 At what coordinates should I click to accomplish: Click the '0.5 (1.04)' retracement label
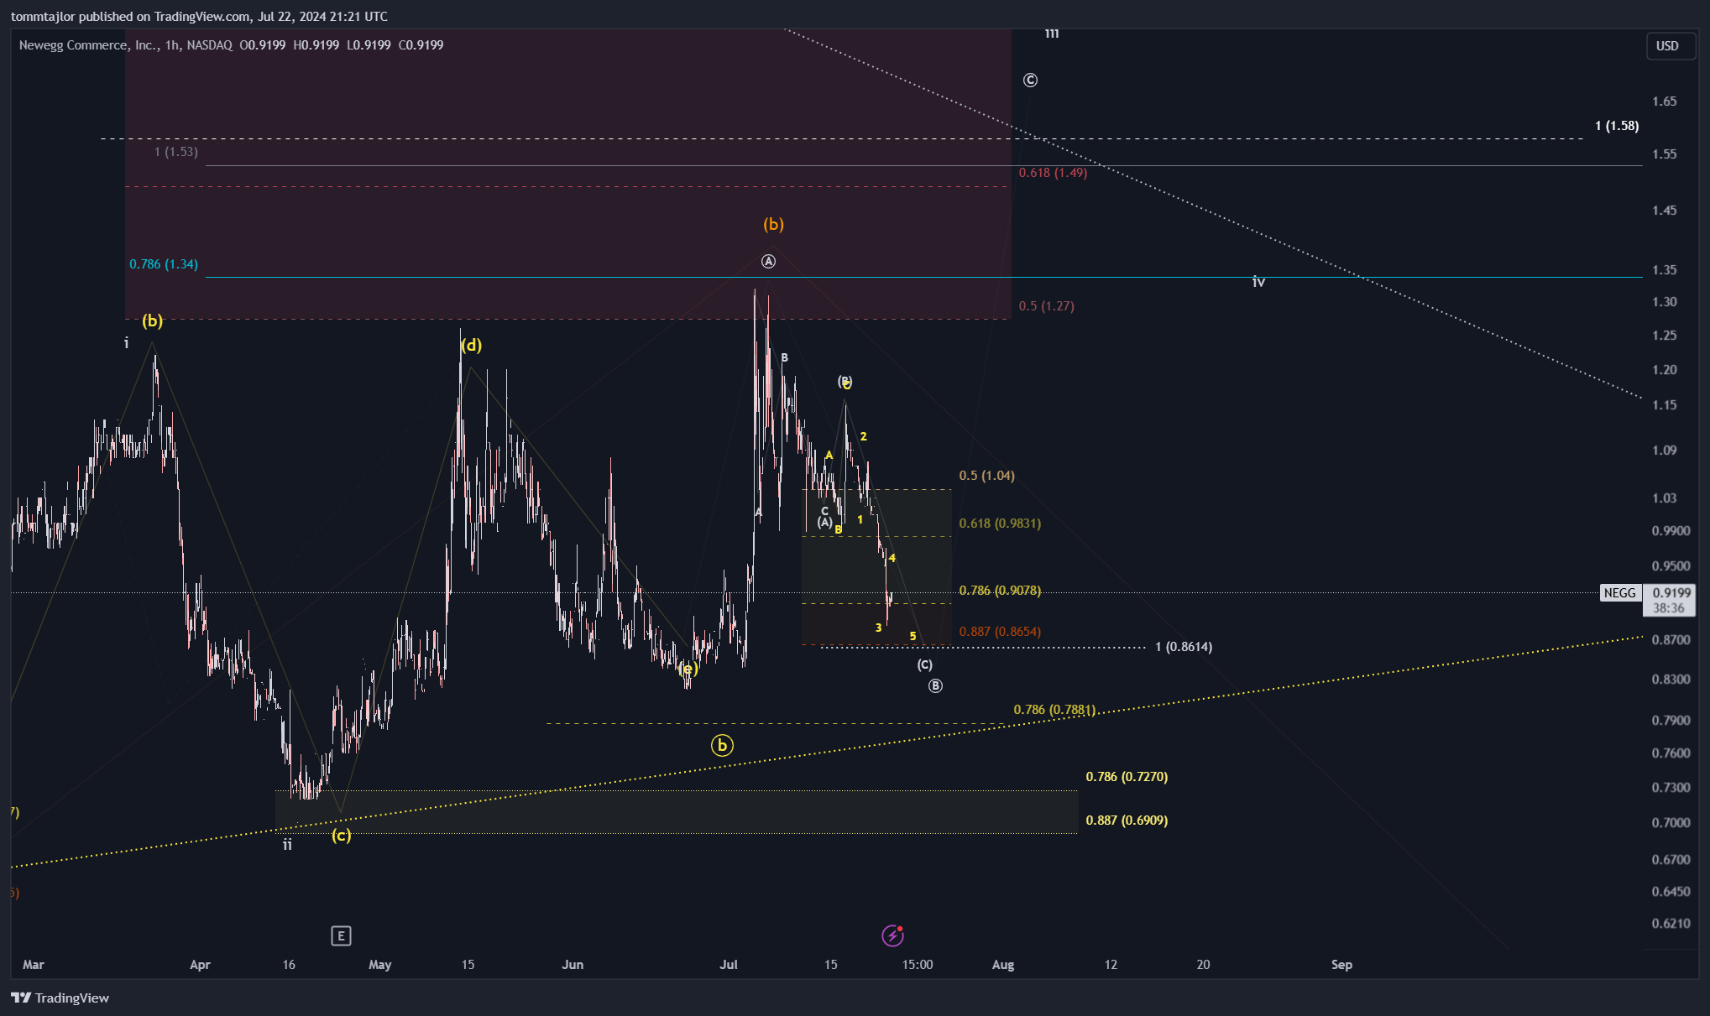(987, 476)
